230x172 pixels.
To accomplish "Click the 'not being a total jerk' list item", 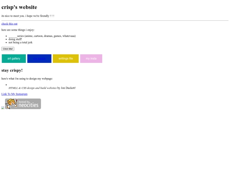I will point(20,42).
